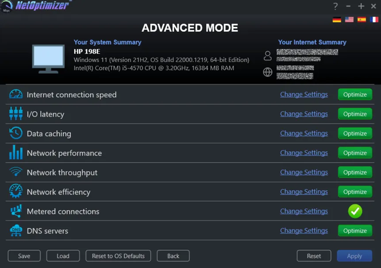The width and height of the screenshot is (381, 268).
Task: Save the current configuration
Action: click(24, 256)
